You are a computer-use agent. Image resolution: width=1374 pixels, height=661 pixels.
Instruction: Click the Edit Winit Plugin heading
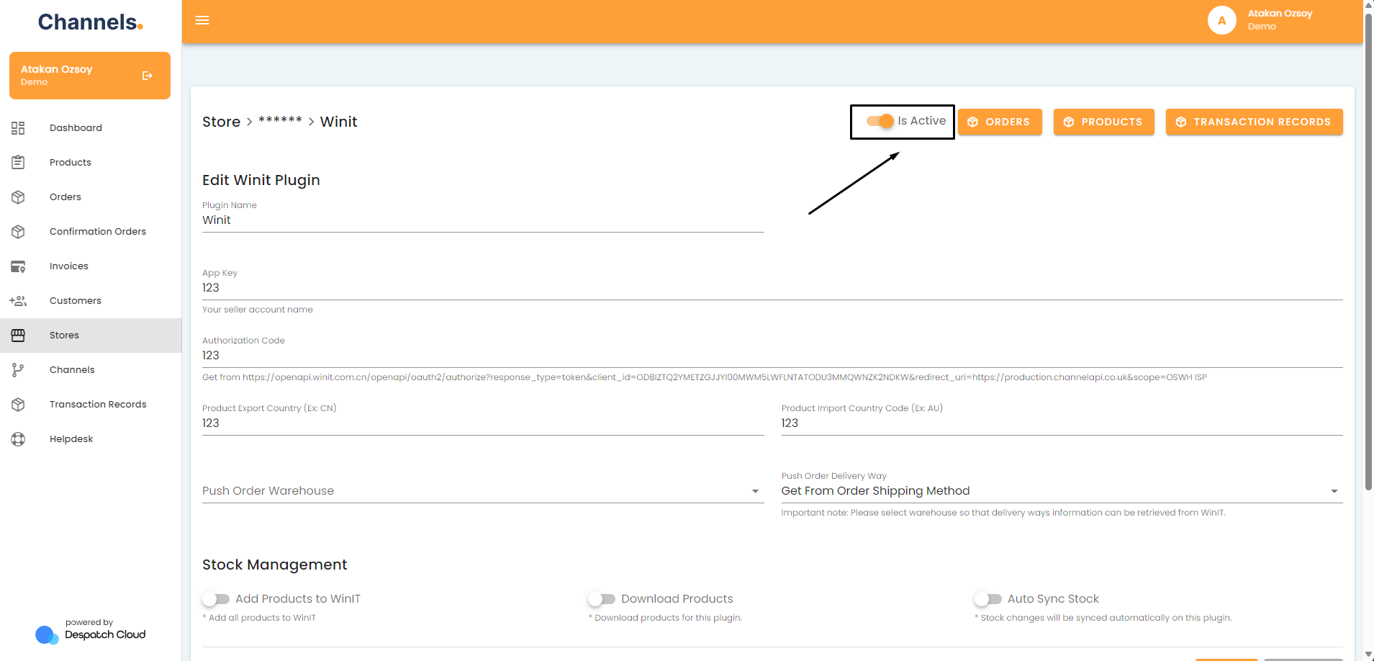tap(261, 180)
